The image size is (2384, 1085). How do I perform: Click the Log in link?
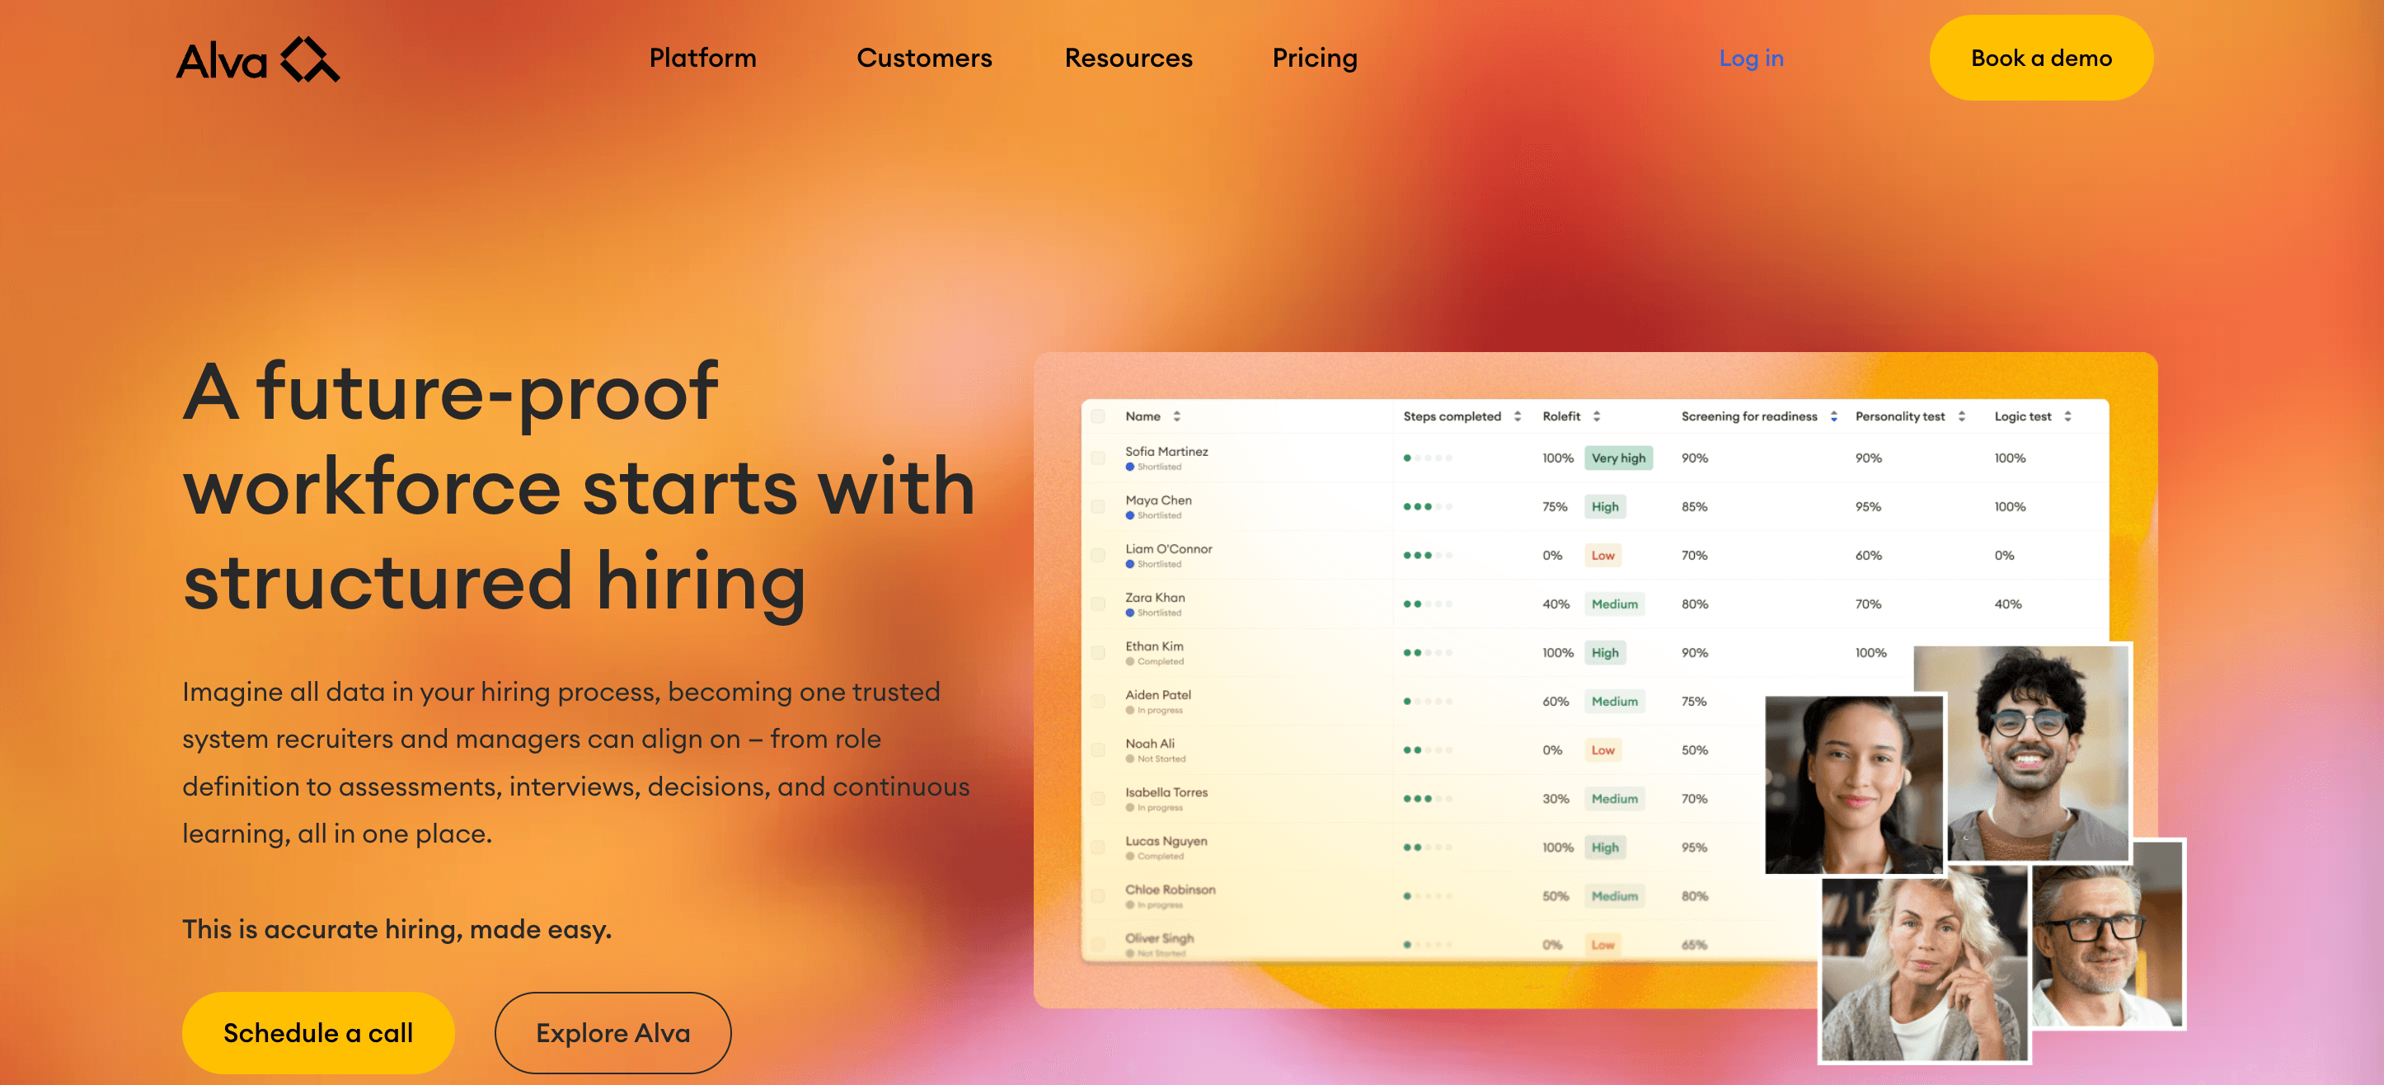(x=1751, y=59)
